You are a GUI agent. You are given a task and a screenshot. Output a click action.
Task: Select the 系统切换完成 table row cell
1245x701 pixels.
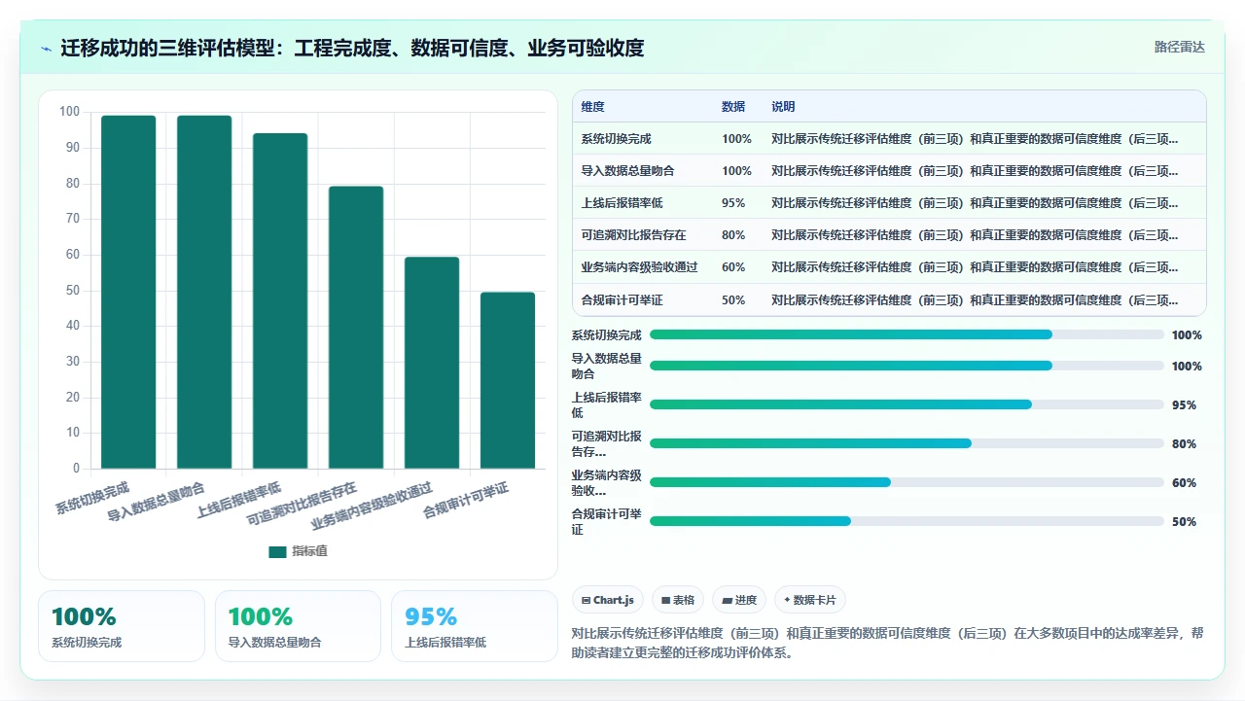(x=616, y=139)
